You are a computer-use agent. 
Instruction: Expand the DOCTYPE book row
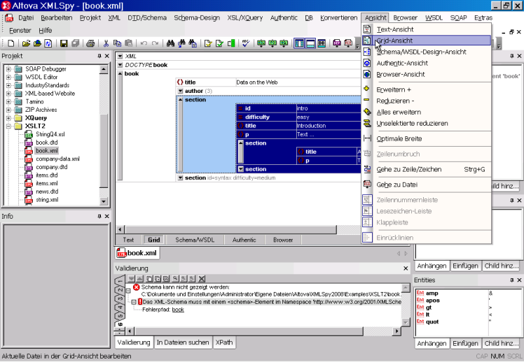coord(120,65)
